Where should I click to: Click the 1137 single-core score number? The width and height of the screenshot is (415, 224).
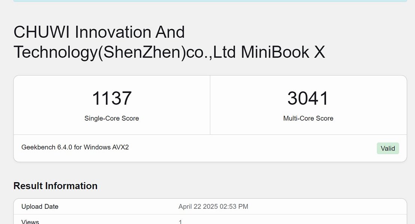pos(112,99)
